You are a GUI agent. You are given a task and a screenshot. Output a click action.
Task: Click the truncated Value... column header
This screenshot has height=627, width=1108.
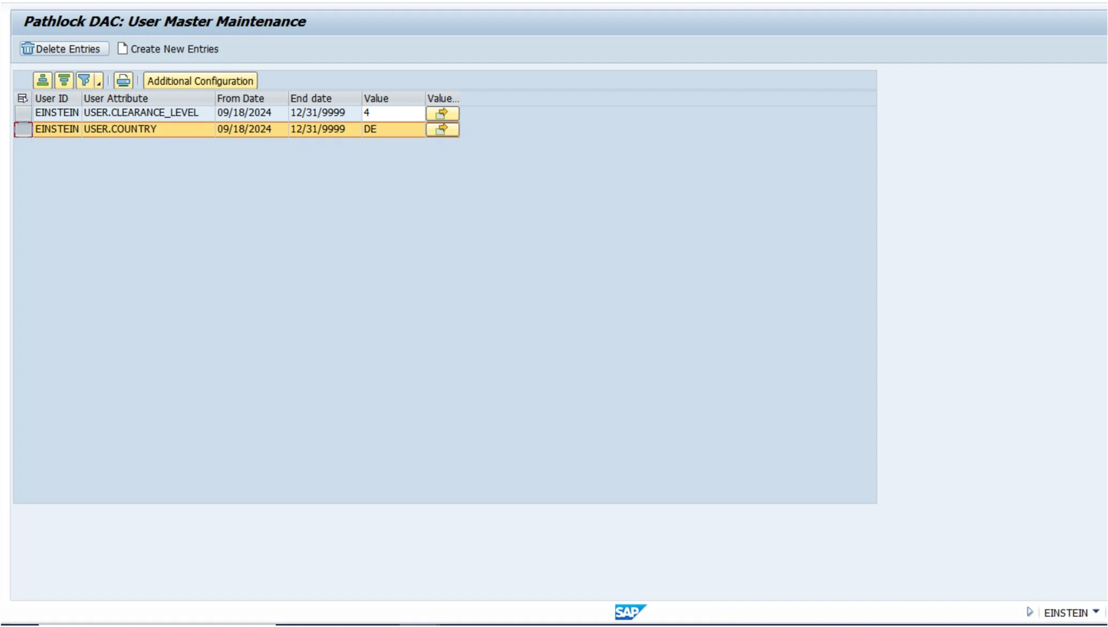pyautogui.click(x=442, y=98)
